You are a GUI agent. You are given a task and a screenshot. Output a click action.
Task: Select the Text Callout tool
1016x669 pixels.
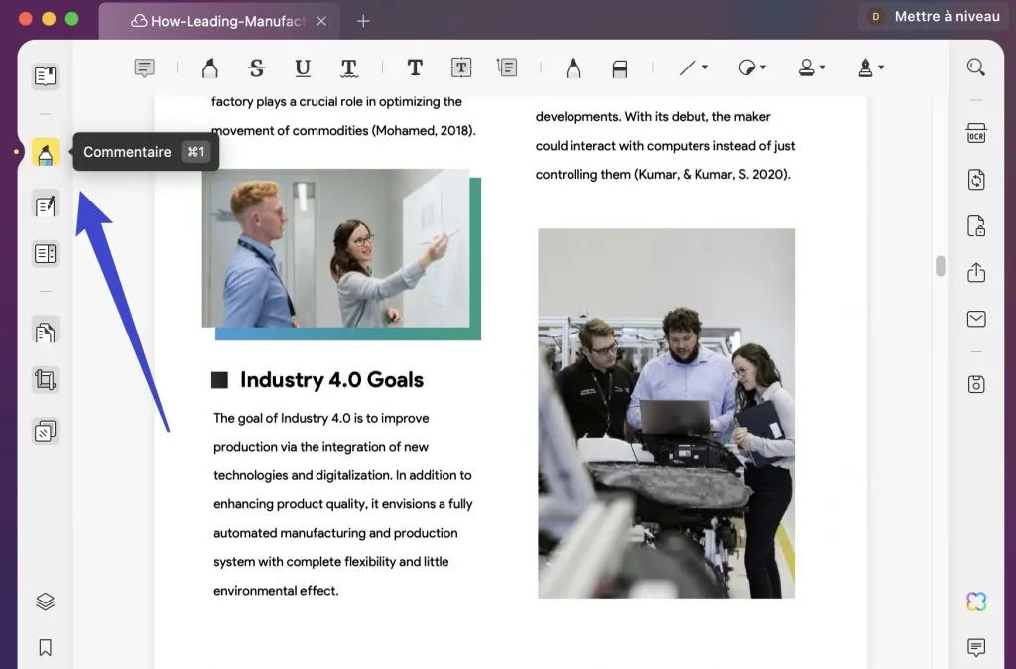point(507,67)
